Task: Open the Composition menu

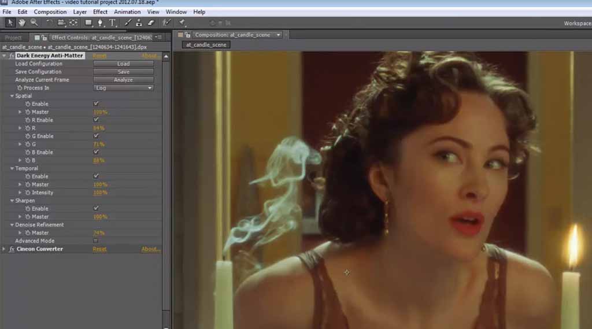Action: click(50, 12)
